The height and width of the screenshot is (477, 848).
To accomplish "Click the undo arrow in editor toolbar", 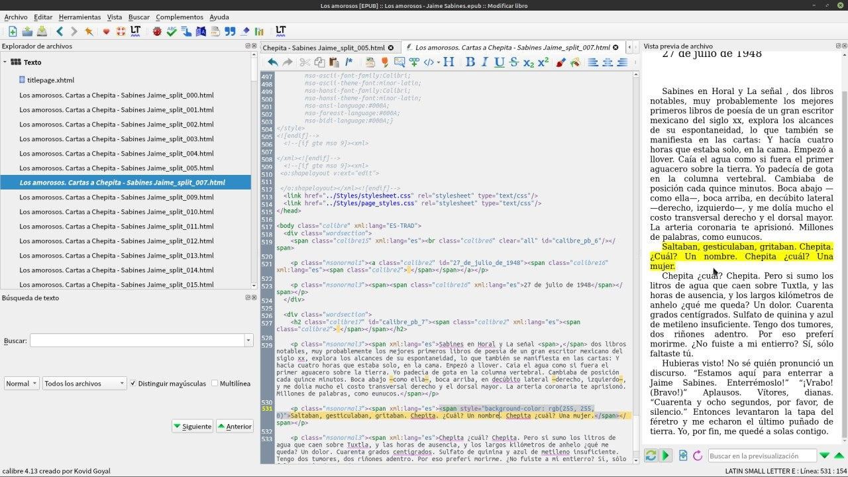I will coord(272,62).
